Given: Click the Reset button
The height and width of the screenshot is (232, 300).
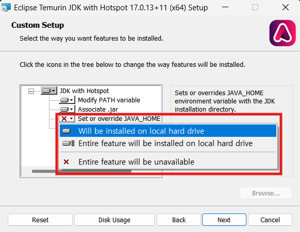Looking at the screenshot, I should point(40,220).
